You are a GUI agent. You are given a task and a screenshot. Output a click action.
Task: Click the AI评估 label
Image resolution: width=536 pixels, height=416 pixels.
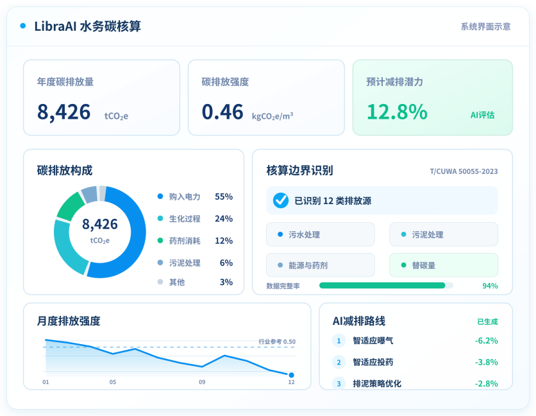(x=482, y=115)
